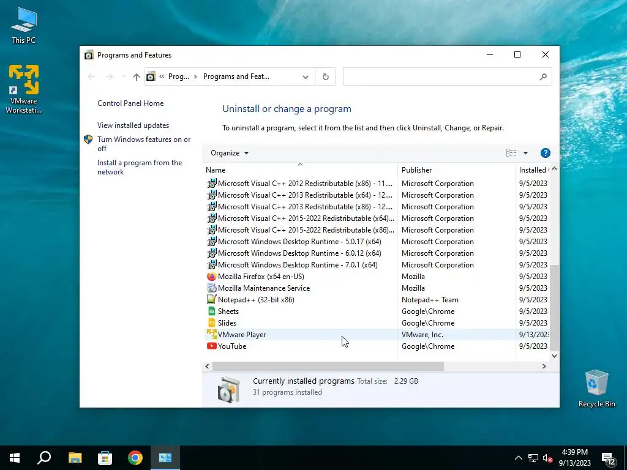Click the Forward navigation arrow

(109, 76)
